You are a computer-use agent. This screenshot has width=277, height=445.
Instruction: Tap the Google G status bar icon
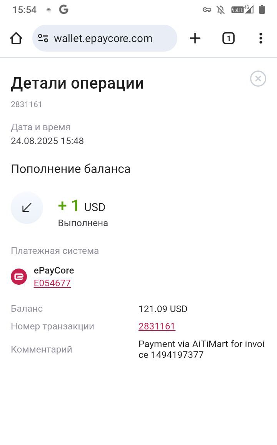pyautogui.click(x=63, y=10)
